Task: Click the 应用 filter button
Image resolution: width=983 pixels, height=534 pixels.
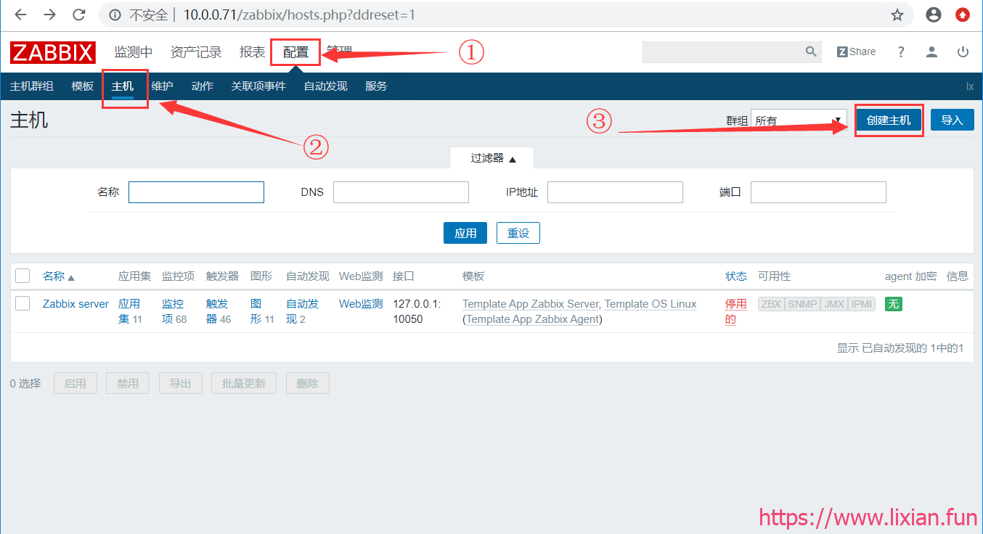Action: pos(465,234)
